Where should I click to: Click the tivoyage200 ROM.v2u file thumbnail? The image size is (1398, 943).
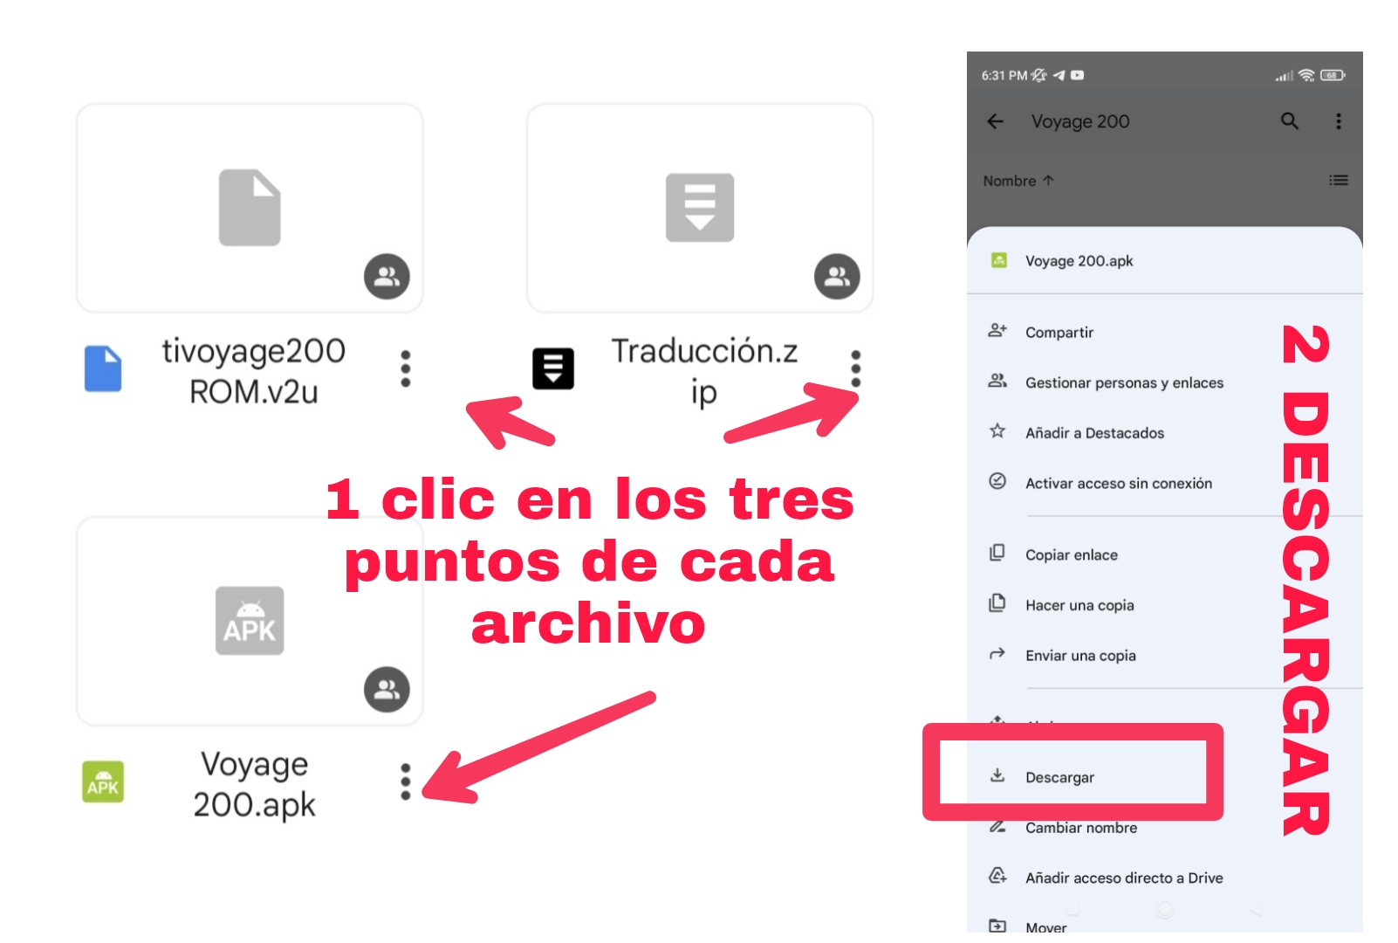pyautogui.click(x=250, y=208)
